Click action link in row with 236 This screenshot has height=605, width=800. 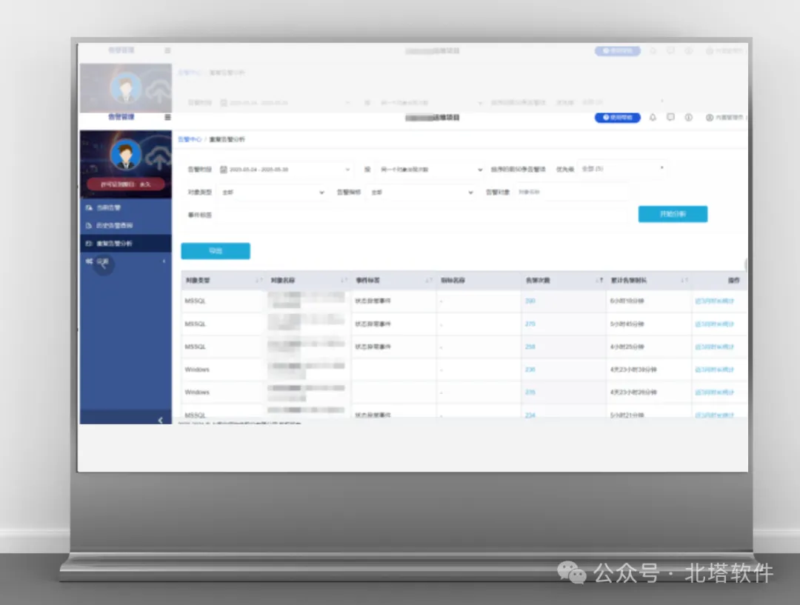tap(714, 370)
